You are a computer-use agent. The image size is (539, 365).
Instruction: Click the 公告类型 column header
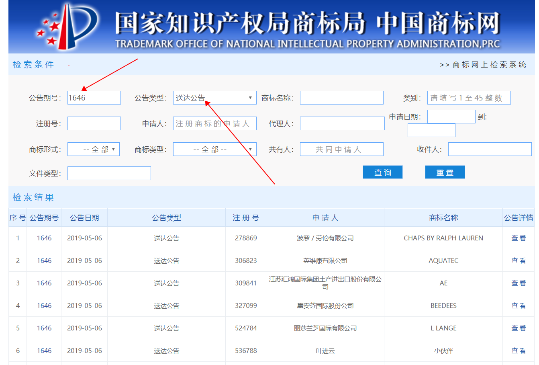tap(167, 217)
